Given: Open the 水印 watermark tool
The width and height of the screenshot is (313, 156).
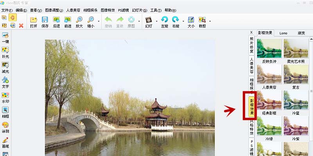Looking at the screenshot, I should pyautogui.click(x=5, y=98).
